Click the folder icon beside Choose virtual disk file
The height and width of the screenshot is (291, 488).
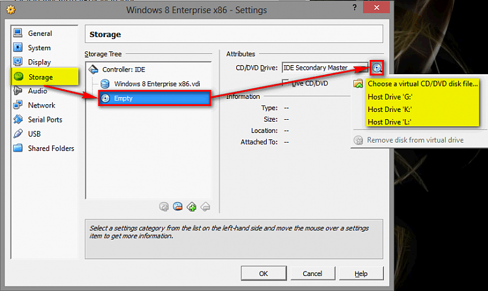359,84
